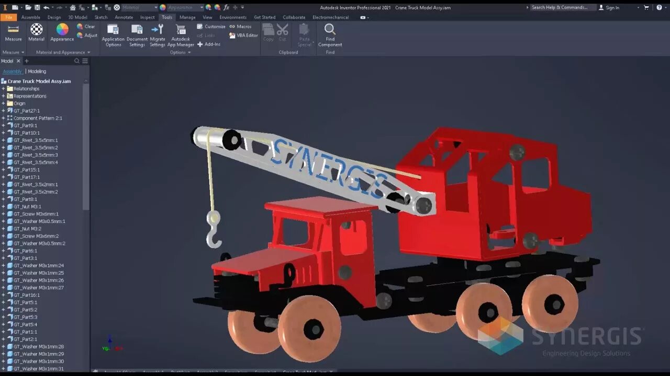The height and width of the screenshot is (376, 670).
Task: Open the Model browser hamburger menu
Action: coord(85,61)
